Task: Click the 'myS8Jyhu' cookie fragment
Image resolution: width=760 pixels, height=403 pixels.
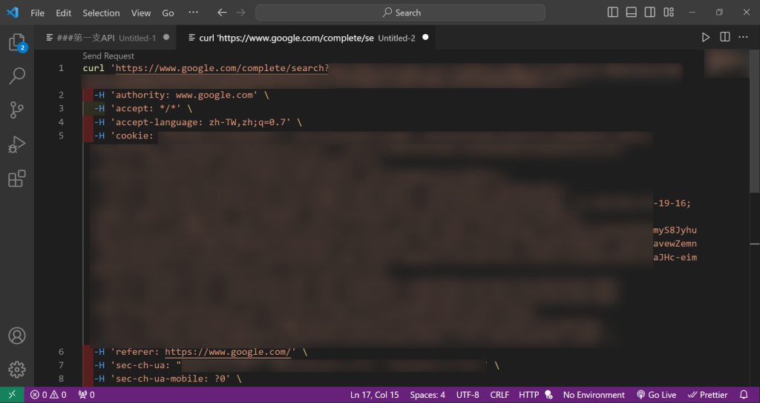Action: click(675, 230)
